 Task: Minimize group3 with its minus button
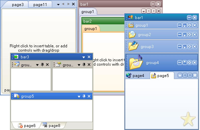[179, 47]
